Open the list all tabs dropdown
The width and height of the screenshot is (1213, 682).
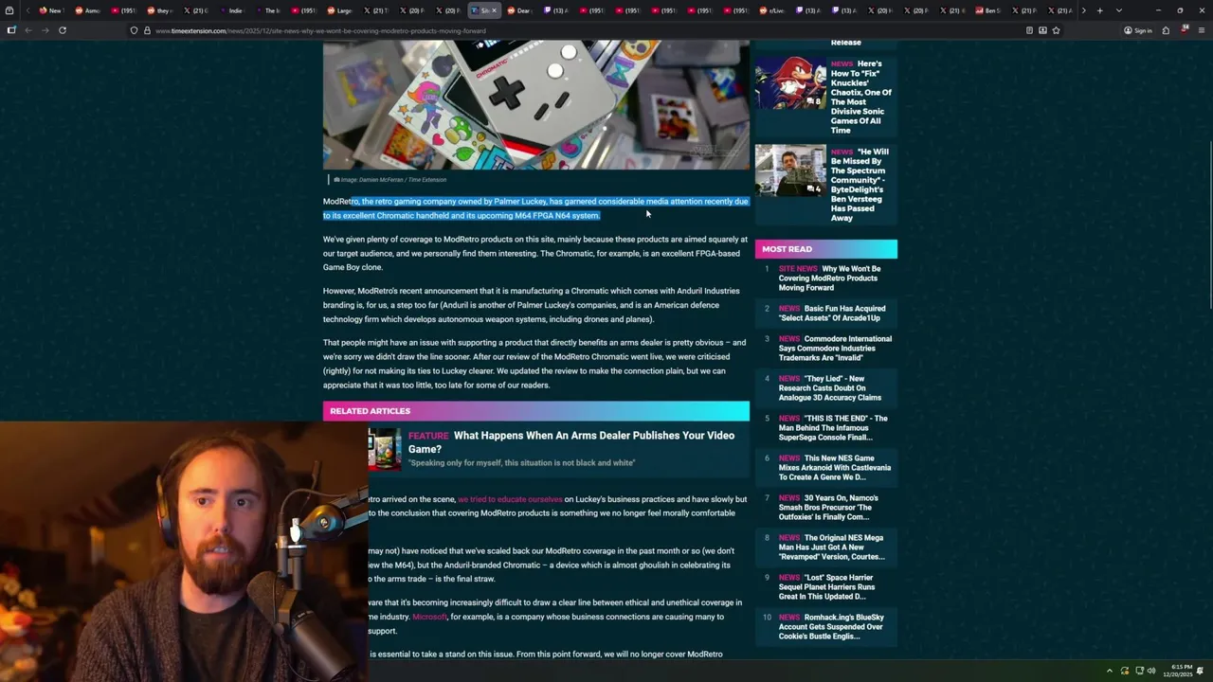pos(1119,10)
